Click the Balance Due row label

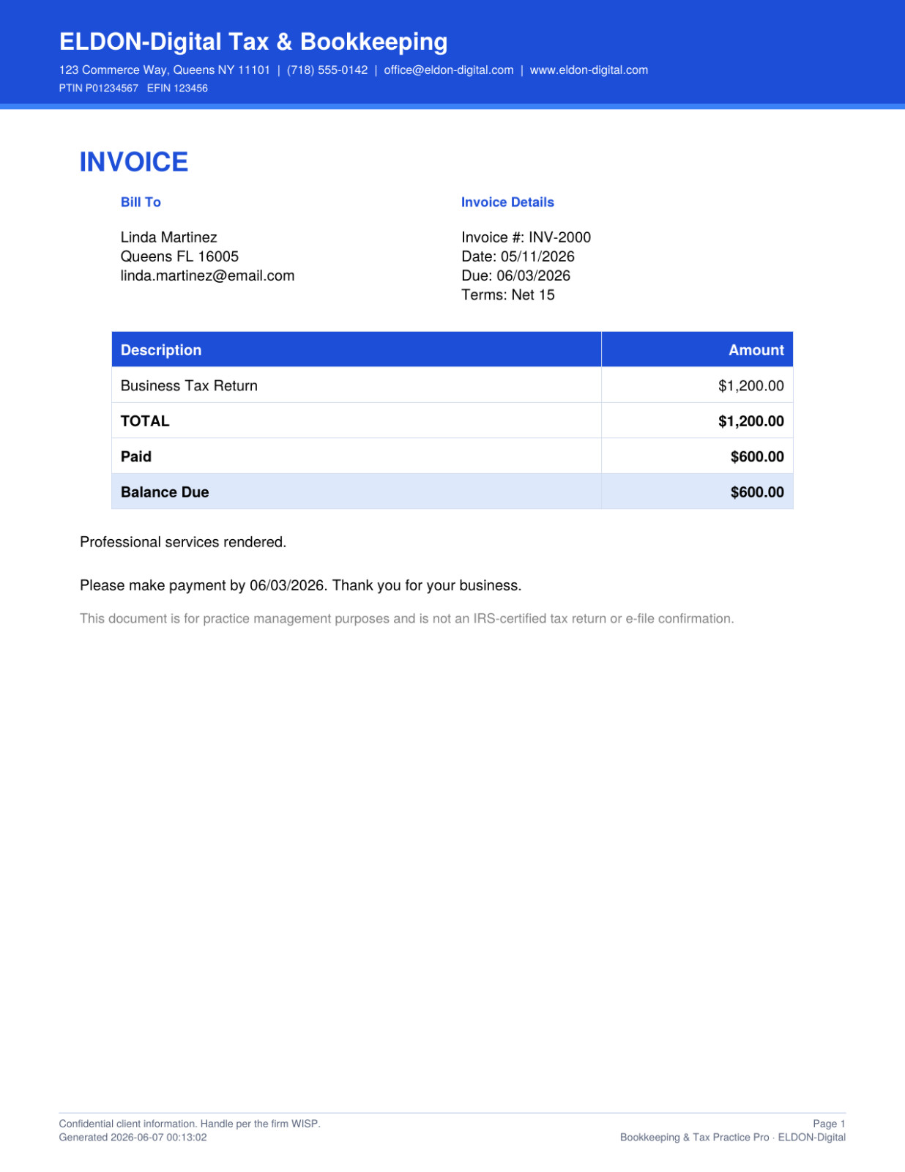[x=165, y=492]
